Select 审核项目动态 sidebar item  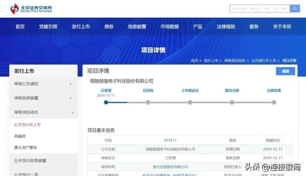coord(26,112)
